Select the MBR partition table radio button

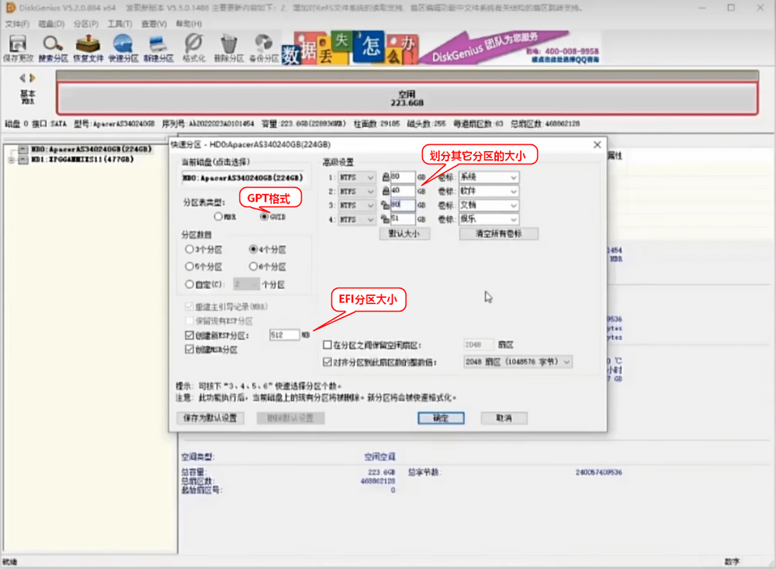(x=219, y=217)
